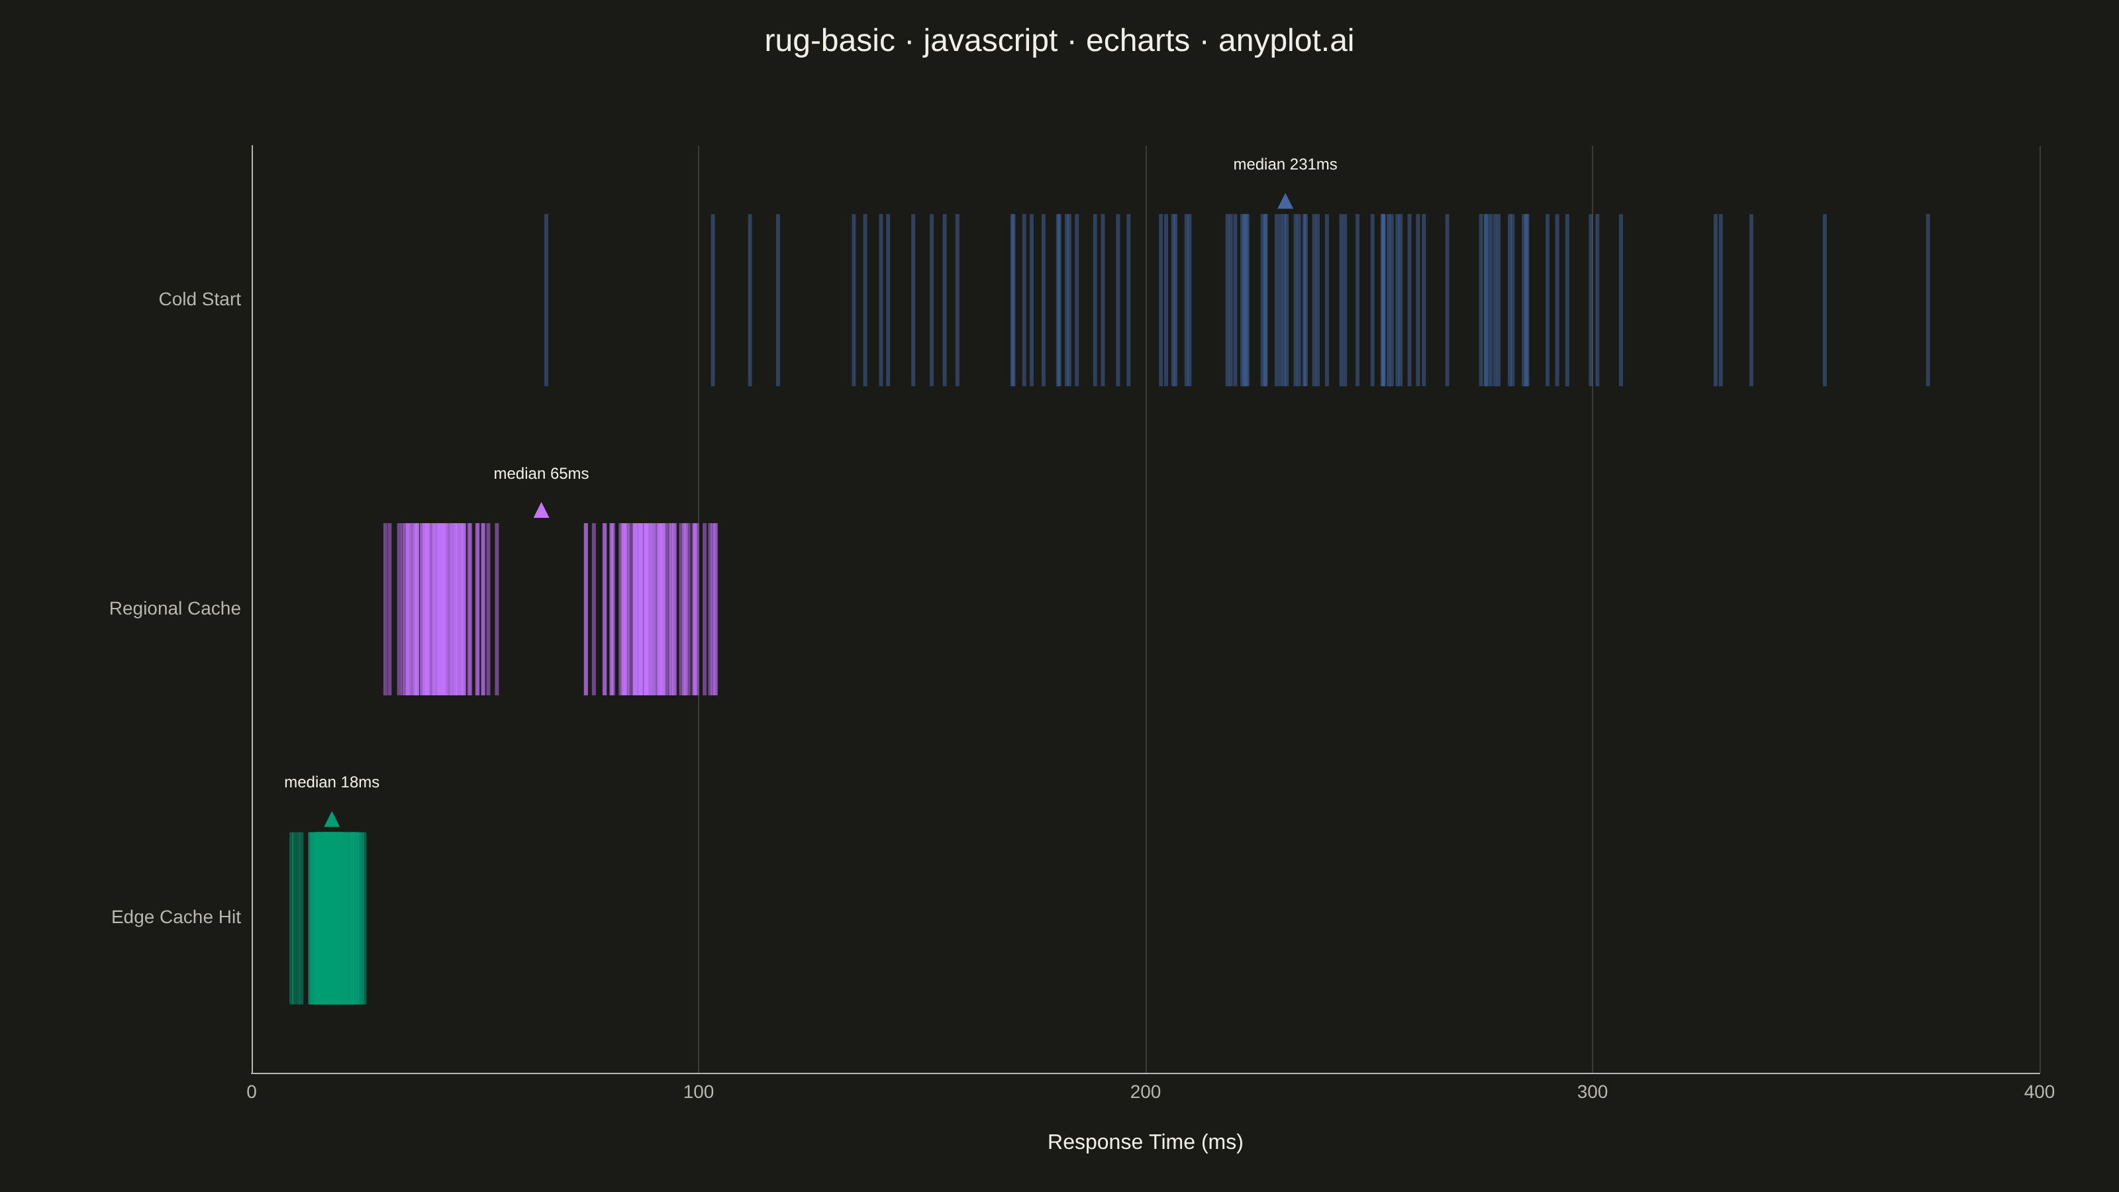Click the Regional Cache category label
This screenshot has width=2119, height=1192.
(175, 609)
